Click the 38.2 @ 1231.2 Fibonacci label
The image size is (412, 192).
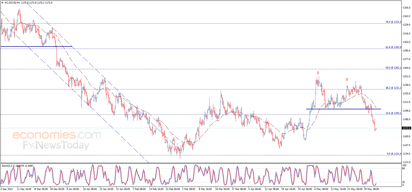[393, 88]
